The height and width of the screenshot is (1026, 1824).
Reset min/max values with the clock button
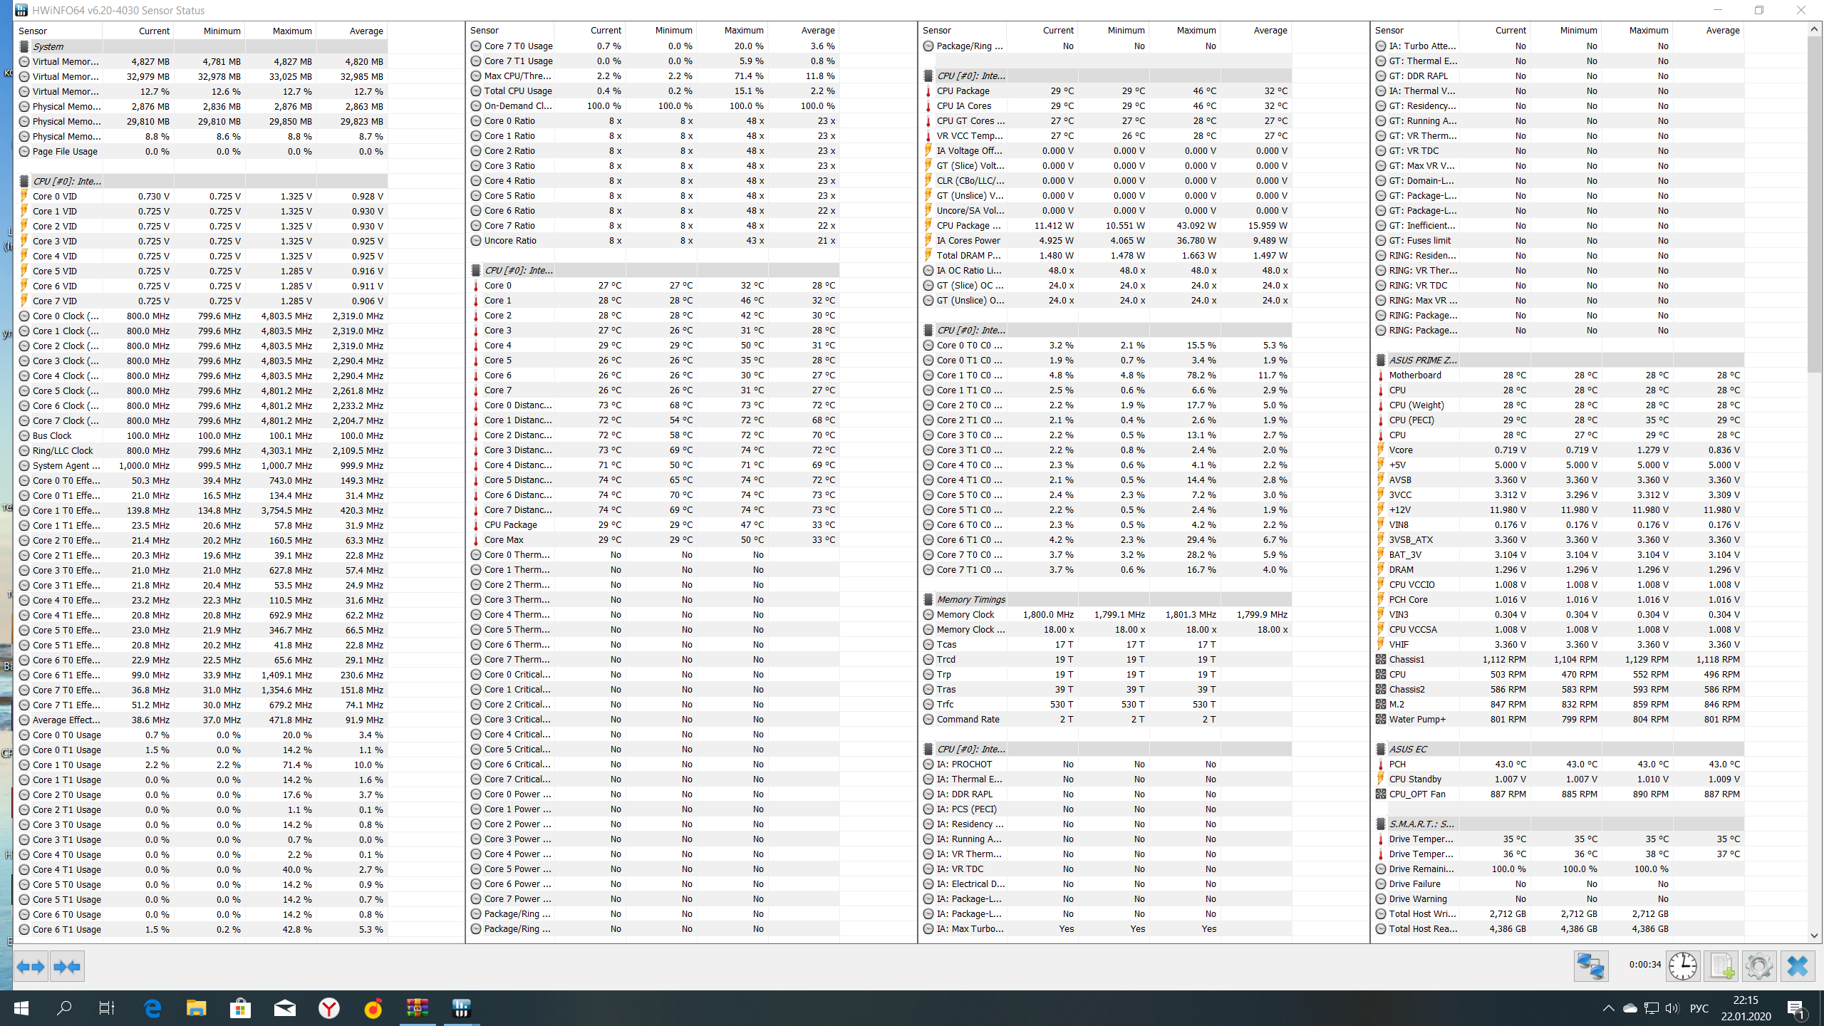coord(1682,966)
